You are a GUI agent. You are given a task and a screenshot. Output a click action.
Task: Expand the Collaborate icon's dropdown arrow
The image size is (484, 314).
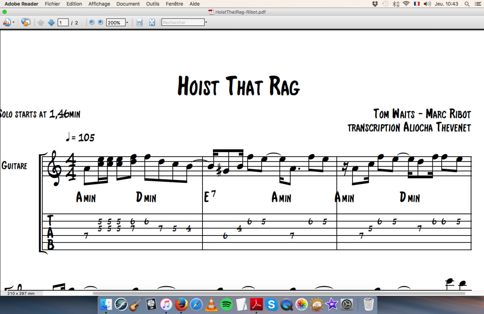point(14,23)
